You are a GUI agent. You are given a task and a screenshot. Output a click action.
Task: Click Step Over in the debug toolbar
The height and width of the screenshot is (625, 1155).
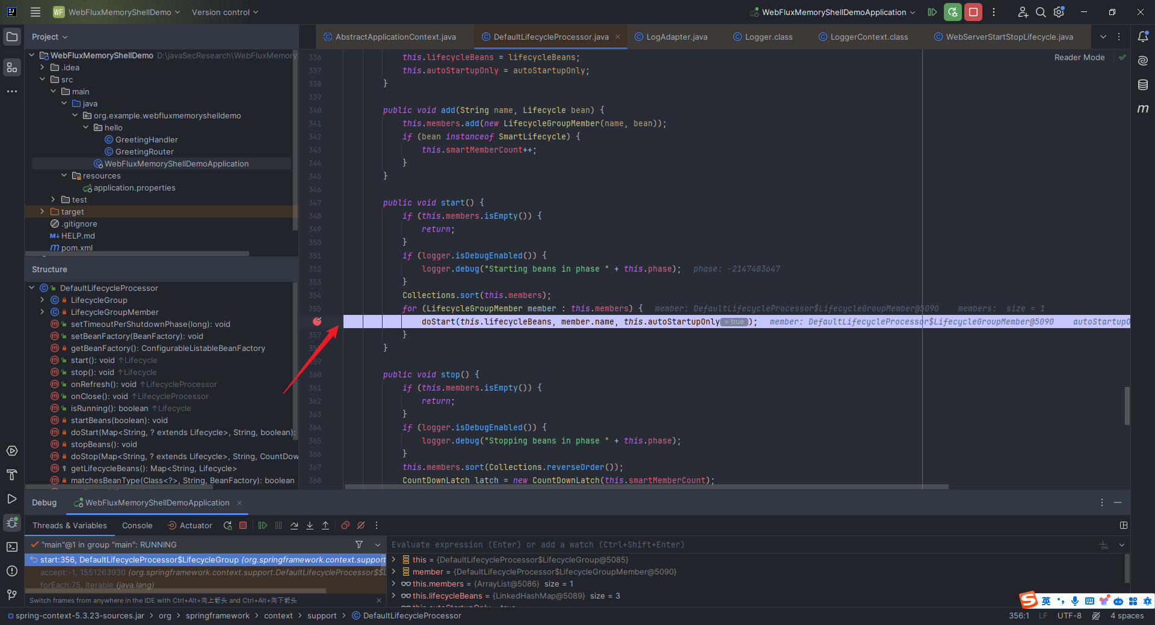click(294, 525)
